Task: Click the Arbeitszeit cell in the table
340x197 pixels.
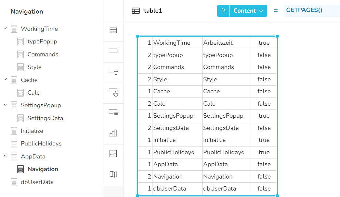Action: click(x=218, y=43)
